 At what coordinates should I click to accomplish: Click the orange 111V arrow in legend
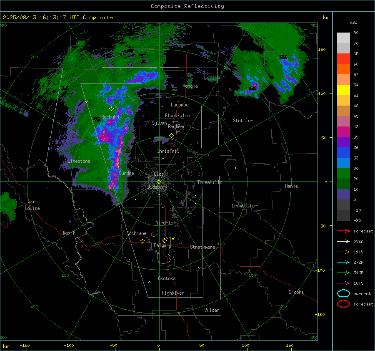[x=343, y=252]
